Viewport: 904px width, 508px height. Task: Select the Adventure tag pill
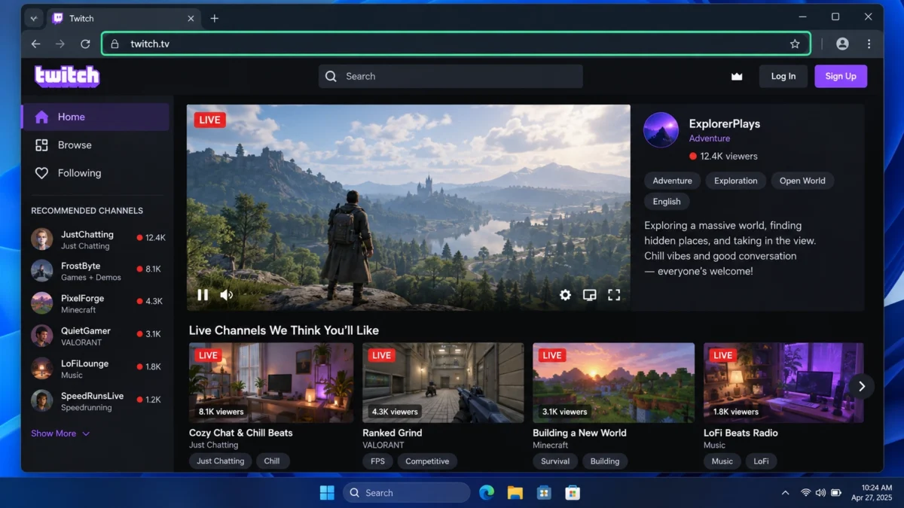click(673, 181)
